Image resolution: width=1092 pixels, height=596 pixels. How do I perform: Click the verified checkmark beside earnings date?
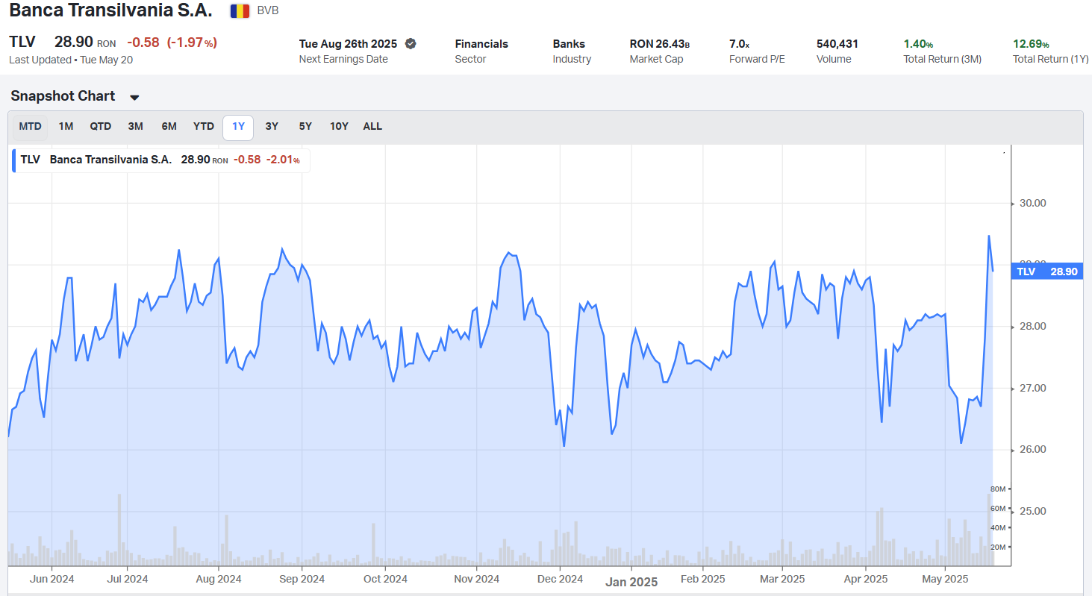[x=411, y=43]
